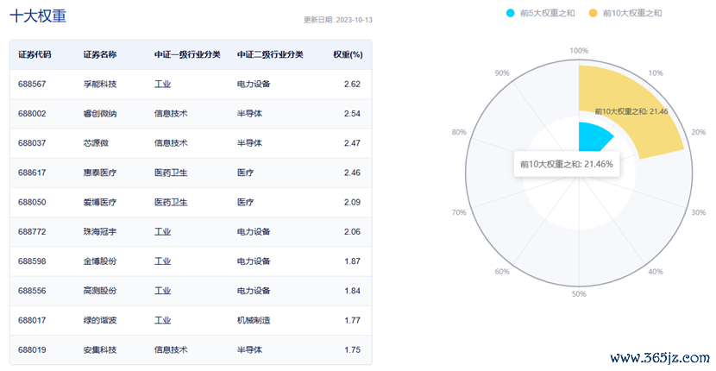
Task: Click the yellow top-10 weight chart sector
Action: [638, 99]
